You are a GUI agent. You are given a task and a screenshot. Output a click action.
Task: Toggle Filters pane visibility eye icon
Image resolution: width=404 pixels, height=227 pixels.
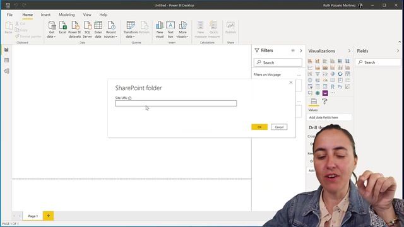[x=293, y=50]
